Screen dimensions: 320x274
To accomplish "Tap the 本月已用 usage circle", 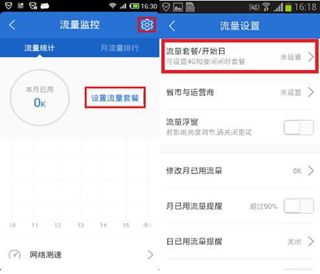I will 40,97.
